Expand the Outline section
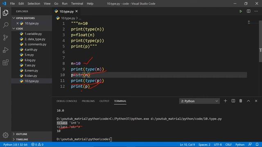 [x=32, y=134]
